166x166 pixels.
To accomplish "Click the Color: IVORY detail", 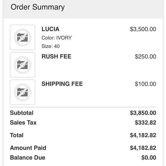I will coord(57,38).
